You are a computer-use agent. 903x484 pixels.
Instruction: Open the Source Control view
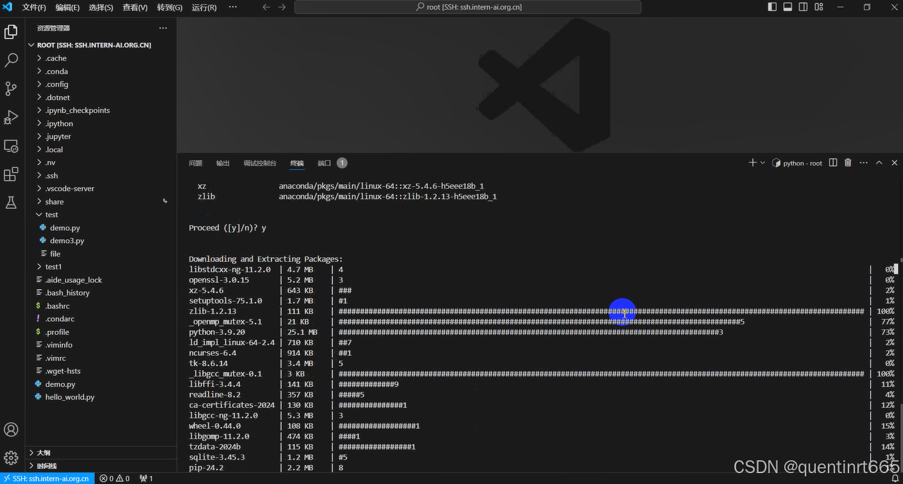(11, 88)
